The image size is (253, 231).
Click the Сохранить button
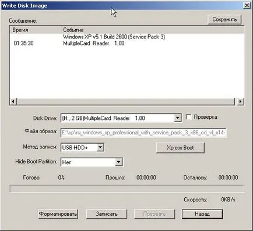pos(224,19)
